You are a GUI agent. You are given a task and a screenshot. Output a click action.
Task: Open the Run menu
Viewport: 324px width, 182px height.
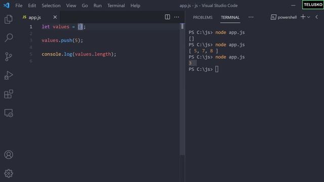point(98,6)
